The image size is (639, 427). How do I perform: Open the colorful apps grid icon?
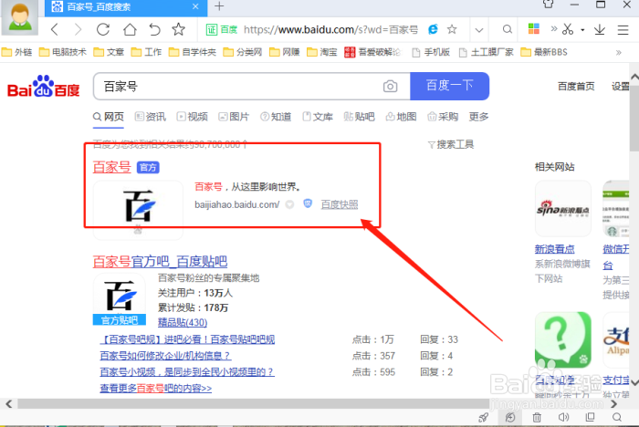click(533, 29)
